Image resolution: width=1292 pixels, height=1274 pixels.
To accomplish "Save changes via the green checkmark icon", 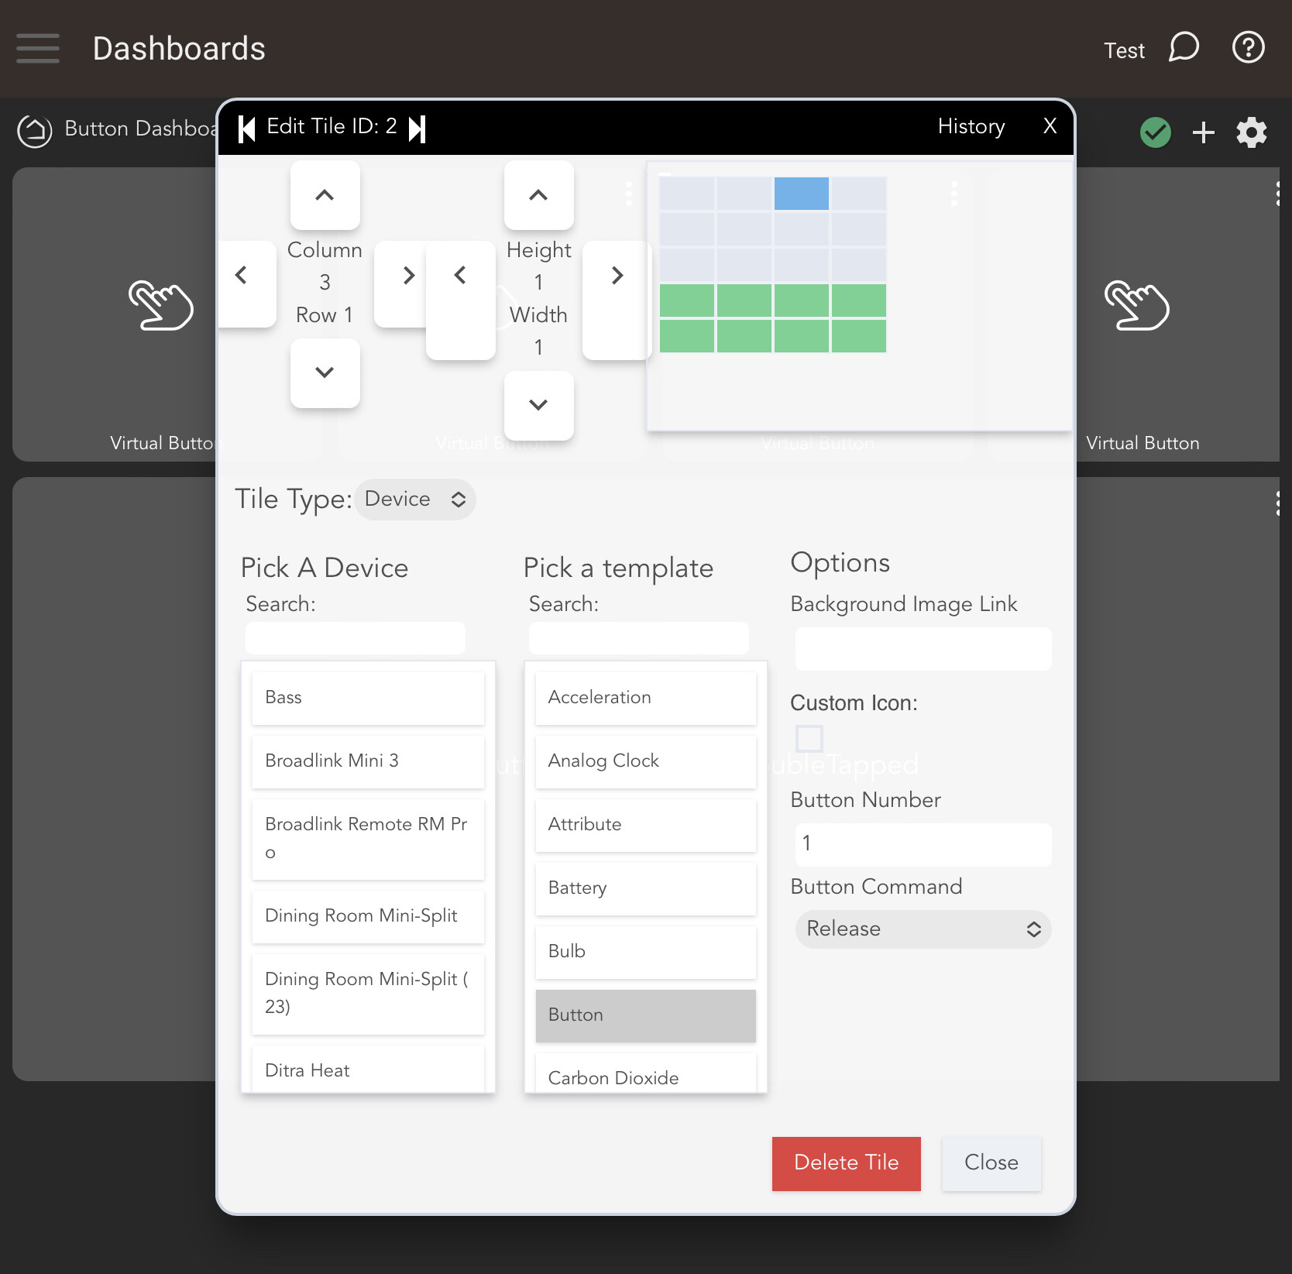I will 1155,132.
